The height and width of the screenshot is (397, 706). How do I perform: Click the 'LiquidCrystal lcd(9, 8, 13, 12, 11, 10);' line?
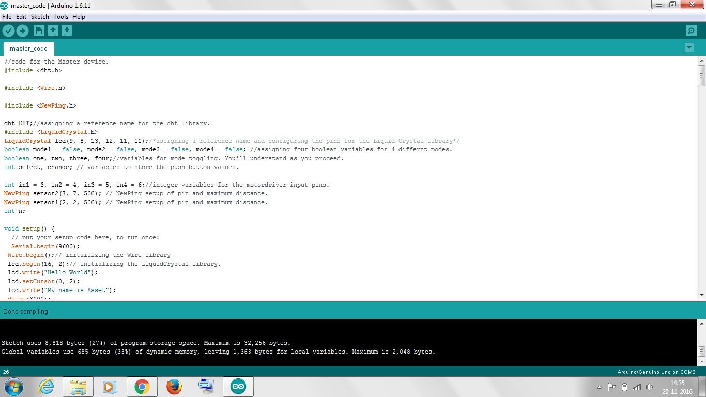point(232,141)
